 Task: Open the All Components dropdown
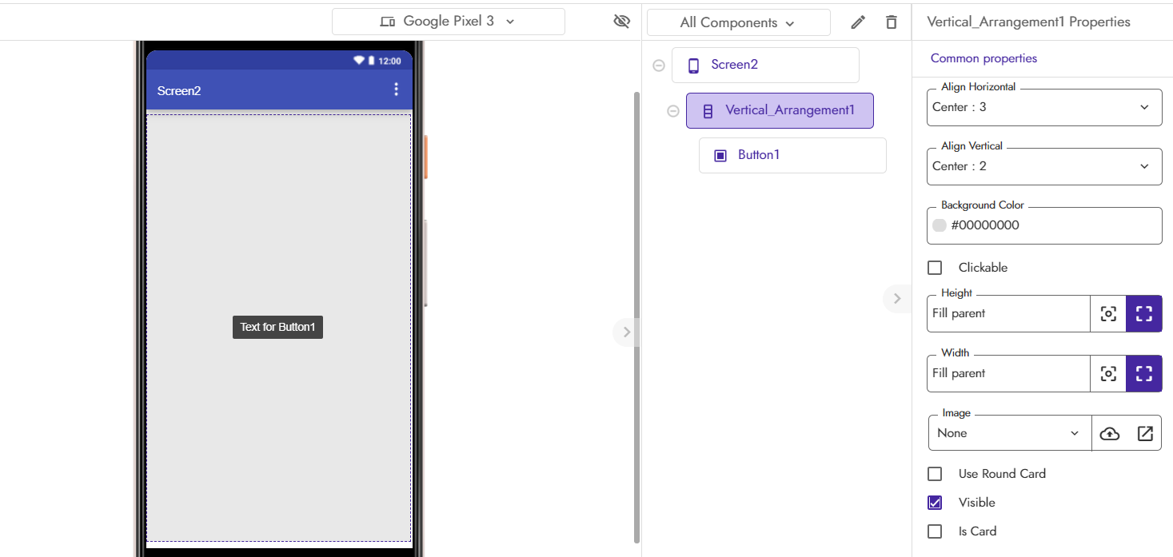(738, 22)
